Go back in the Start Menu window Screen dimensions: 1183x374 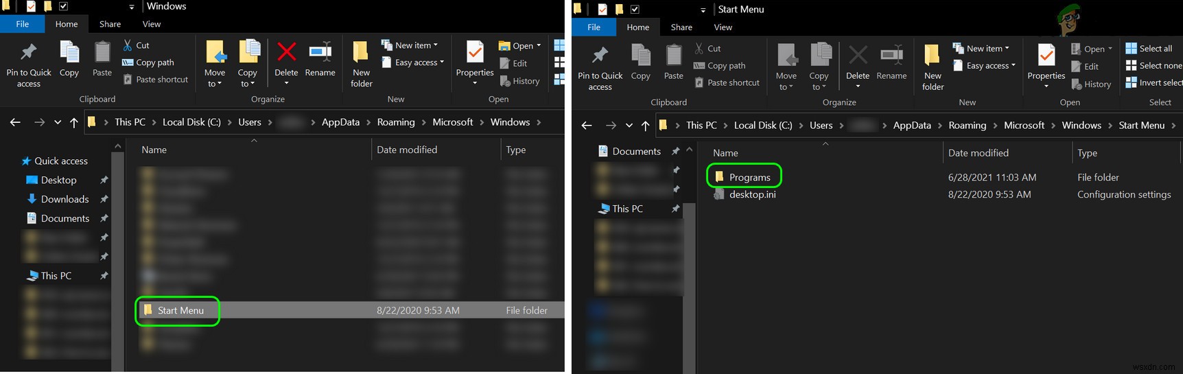[x=587, y=126]
